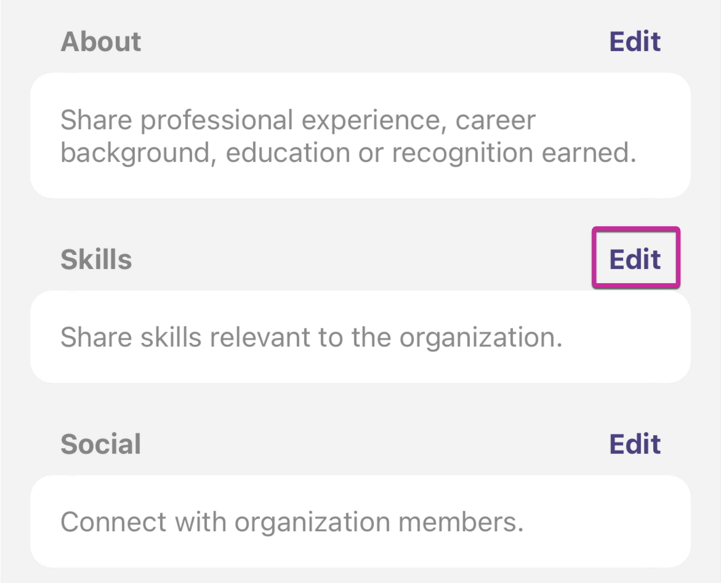
Task: Click the placeholder text about organization skills
Action: [311, 337]
